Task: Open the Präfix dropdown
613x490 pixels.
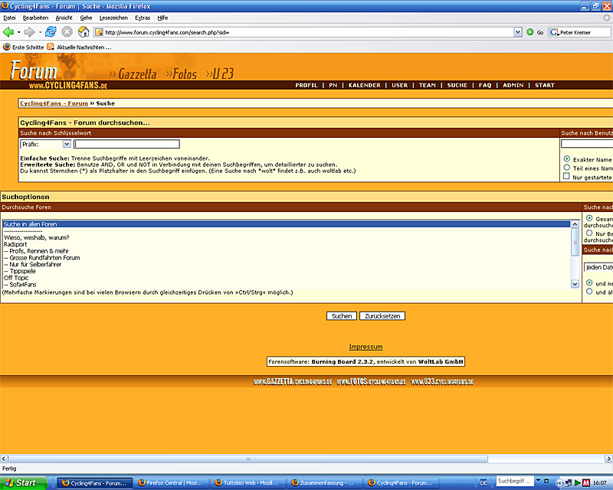Action: (67, 144)
